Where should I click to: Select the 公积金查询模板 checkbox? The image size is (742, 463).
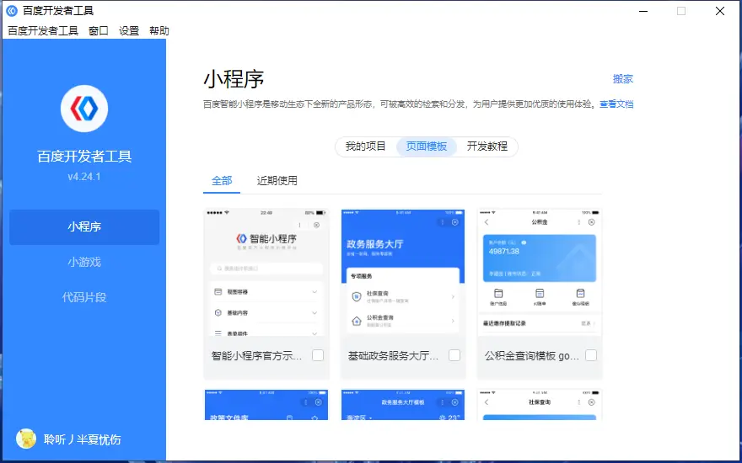click(591, 355)
